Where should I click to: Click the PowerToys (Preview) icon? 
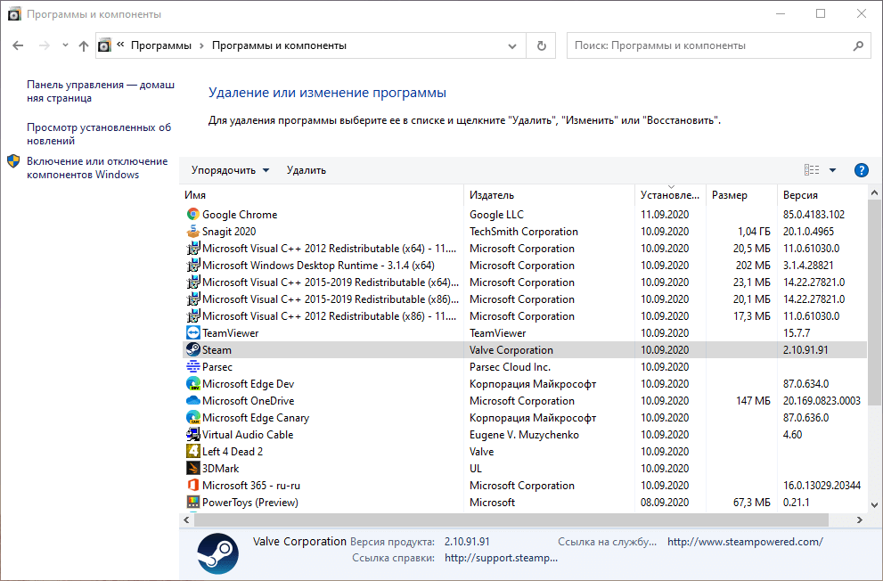point(193,502)
